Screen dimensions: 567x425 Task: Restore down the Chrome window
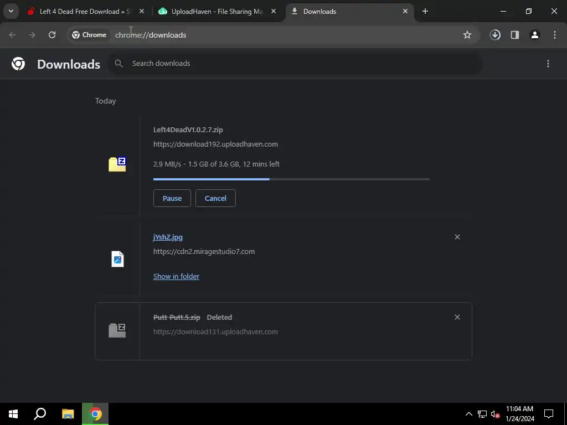pos(529,11)
